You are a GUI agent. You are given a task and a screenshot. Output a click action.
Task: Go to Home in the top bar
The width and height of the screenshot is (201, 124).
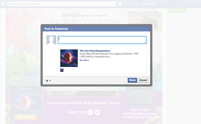point(135,4)
